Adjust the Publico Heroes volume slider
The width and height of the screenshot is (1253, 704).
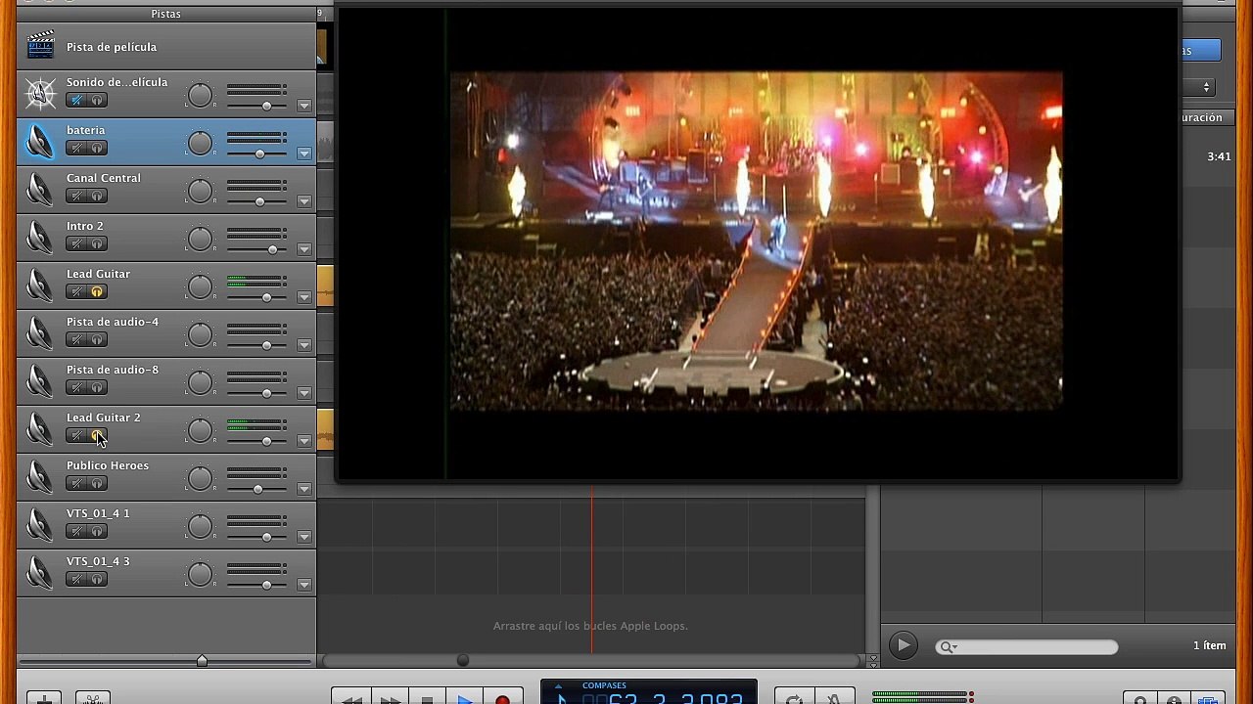pyautogui.click(x=256, y=489)
